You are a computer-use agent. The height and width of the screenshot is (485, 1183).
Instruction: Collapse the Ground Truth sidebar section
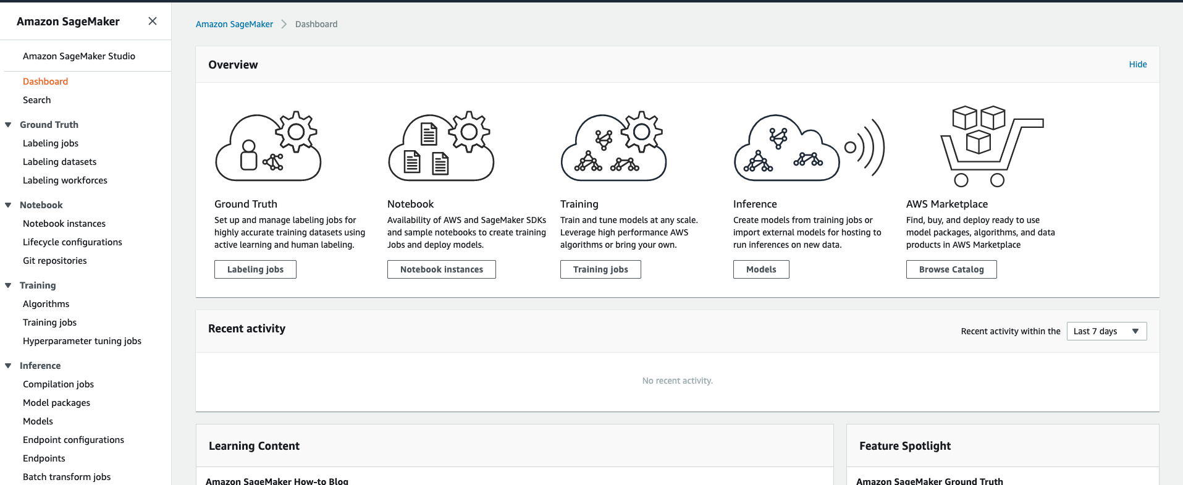(x=8, y=125)
